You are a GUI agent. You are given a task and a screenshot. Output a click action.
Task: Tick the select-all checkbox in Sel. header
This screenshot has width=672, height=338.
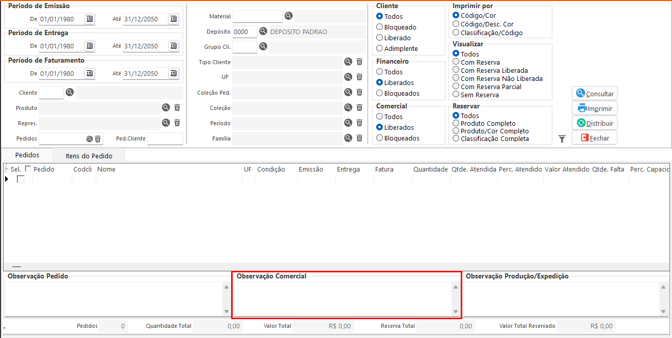pyautogui.click(x=29, y=169)
